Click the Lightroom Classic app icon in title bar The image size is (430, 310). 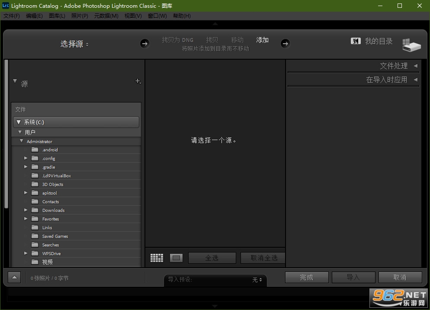[x=6, y=6]
